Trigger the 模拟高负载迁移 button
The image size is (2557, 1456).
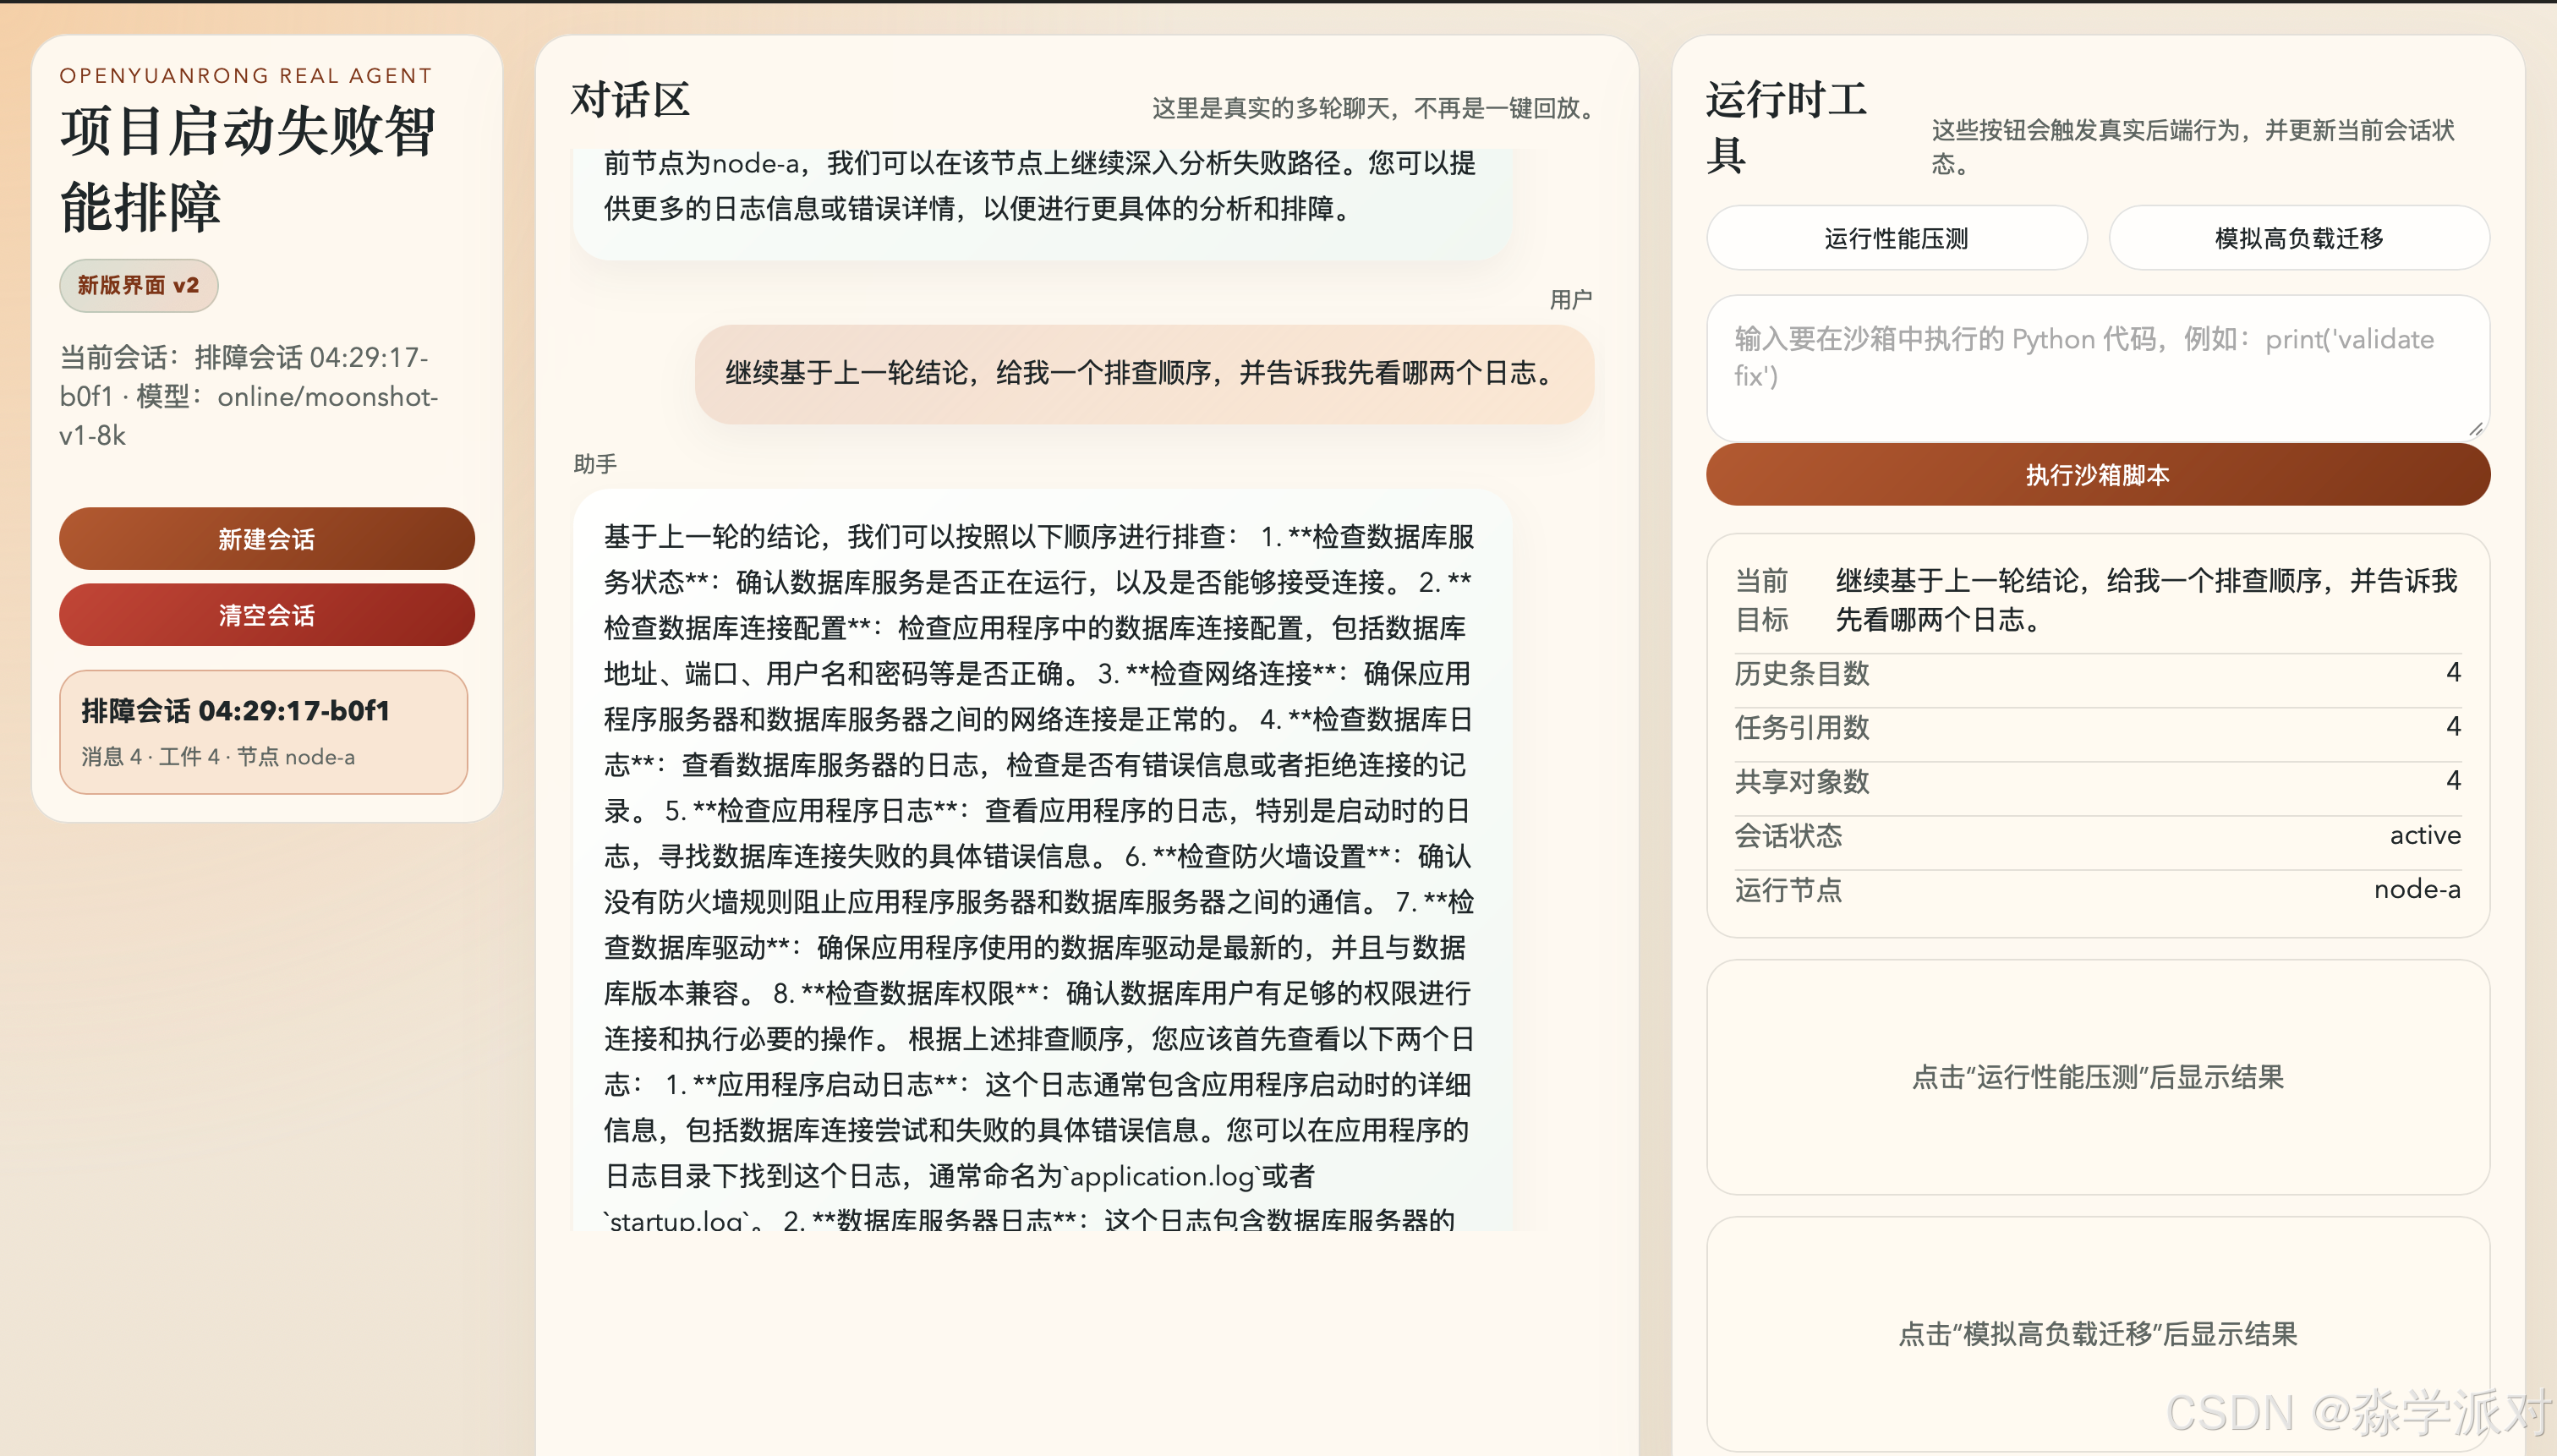[2298, 238]
